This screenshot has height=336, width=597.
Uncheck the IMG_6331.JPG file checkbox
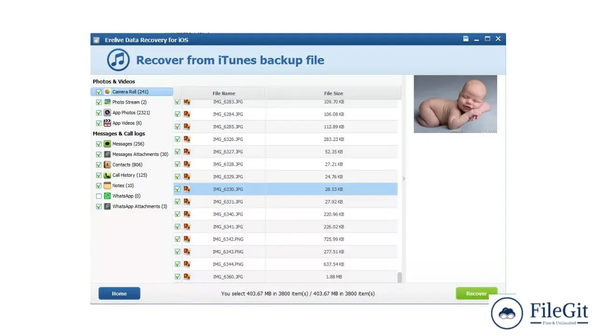coord(177,202)
